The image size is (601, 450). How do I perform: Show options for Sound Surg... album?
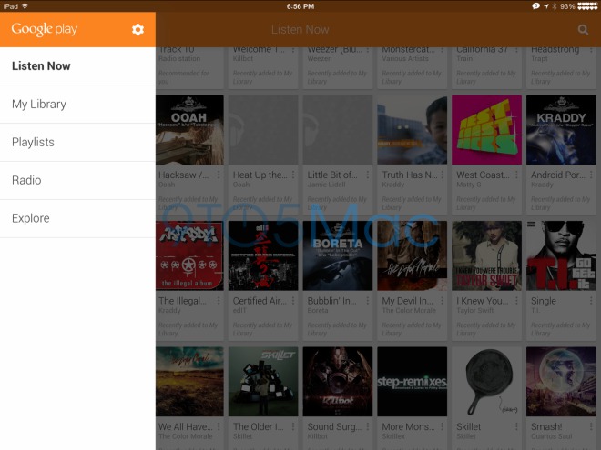click(x=368, y=426)
